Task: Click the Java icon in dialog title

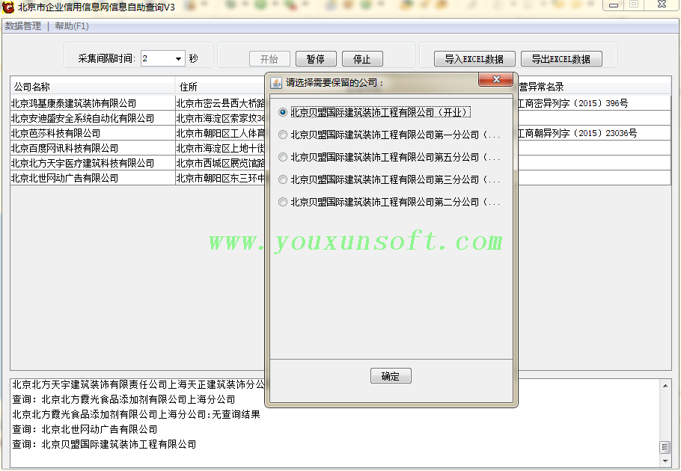Action: click(x=276, y=82)
